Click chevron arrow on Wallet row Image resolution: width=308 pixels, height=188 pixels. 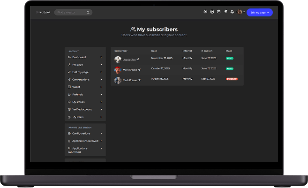[x=101, y=87]
